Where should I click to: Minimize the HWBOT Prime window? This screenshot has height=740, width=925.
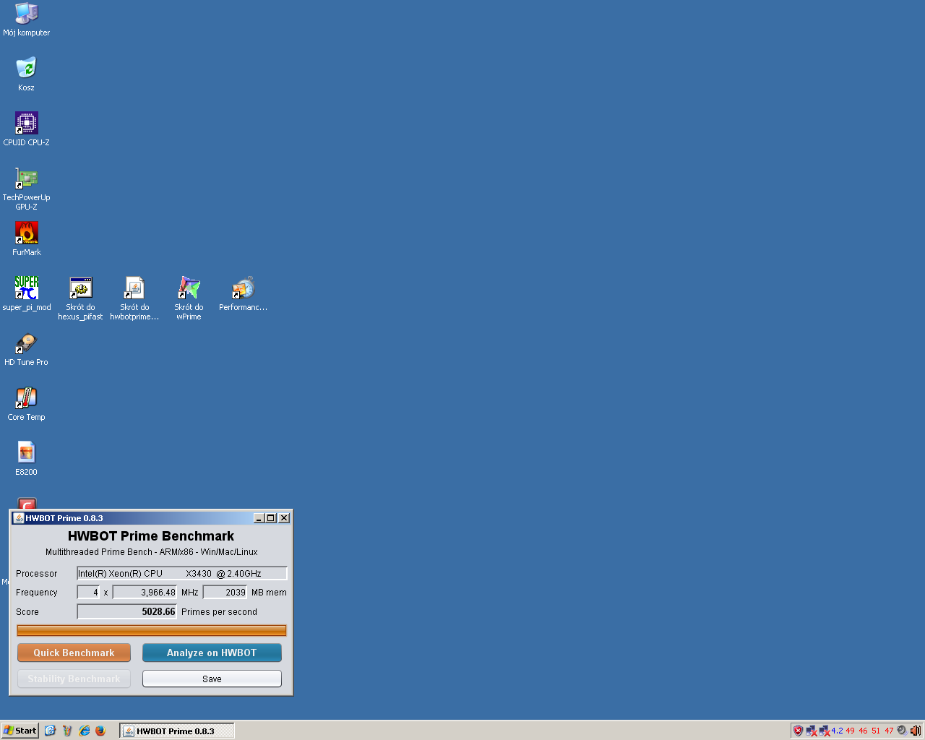coord(259,518)
